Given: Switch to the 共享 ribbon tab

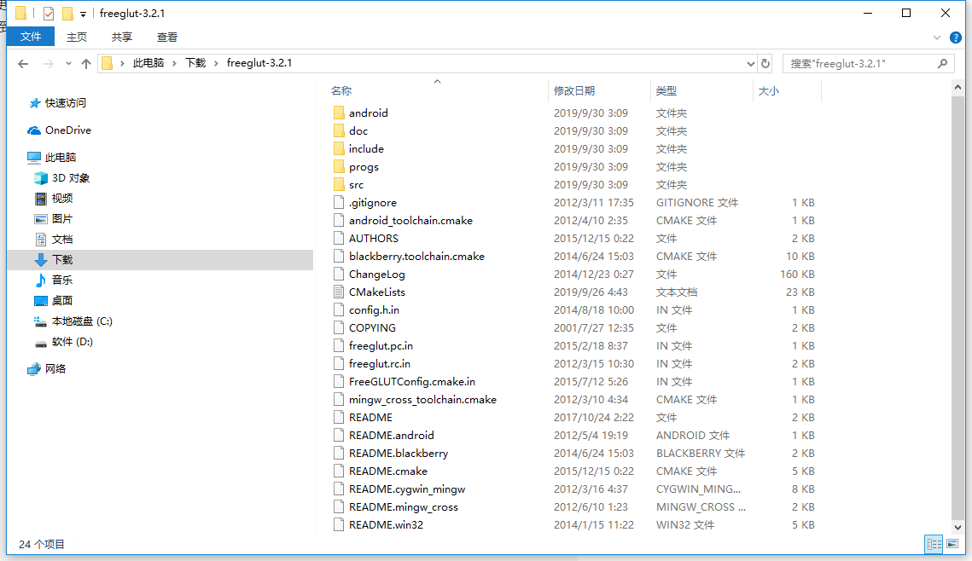Looking at the screenshot, I should 122,38.
